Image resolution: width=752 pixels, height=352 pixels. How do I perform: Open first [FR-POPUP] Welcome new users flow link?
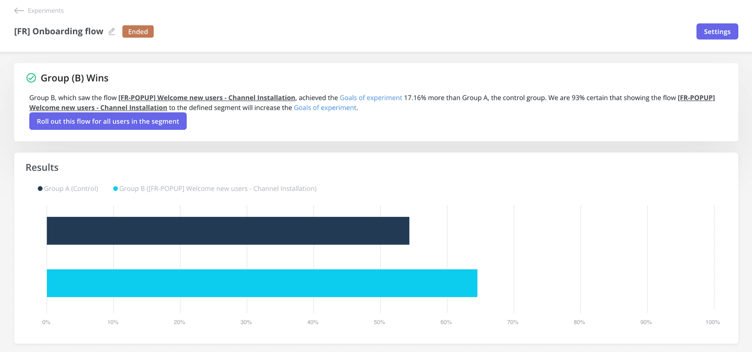pyautogui.click(x=207, y=98)
